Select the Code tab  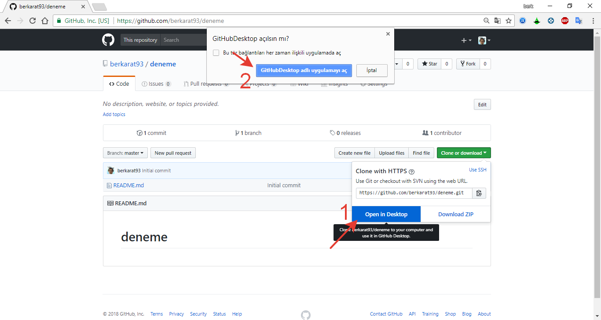click(x=119, y=84)
